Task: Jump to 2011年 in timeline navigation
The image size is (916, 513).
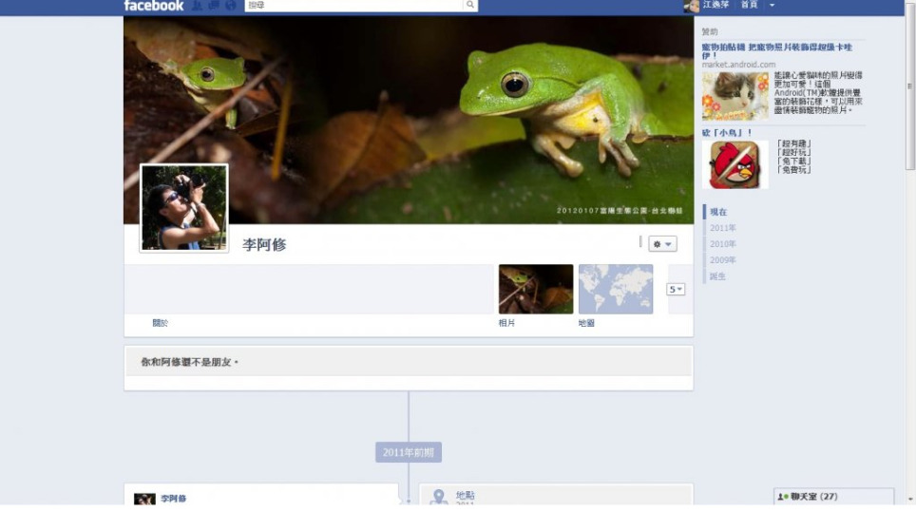Action: tap(723, 228)
